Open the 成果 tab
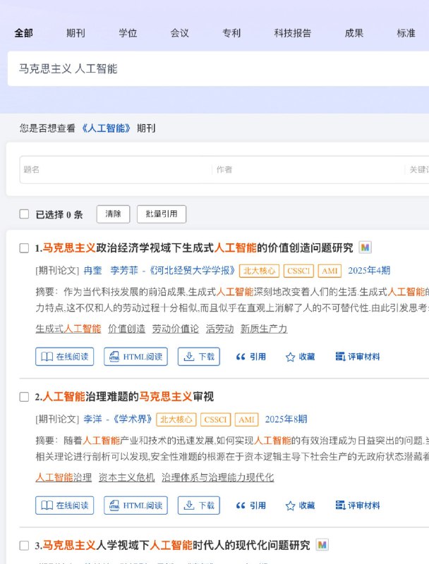The height and width of the screenshot is (564, 429). pyautogui.click(x=354, y=33)
